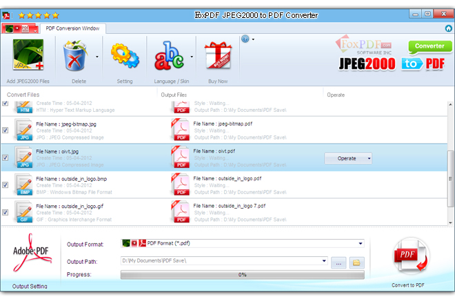Click the five-star rating in title bar
455x297 pixels.
pos(39,15)
